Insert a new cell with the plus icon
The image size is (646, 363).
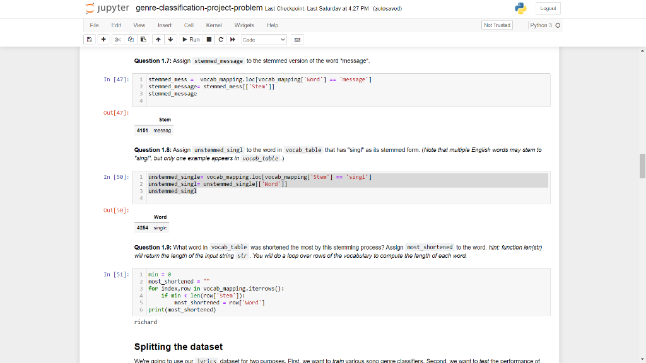103,39
